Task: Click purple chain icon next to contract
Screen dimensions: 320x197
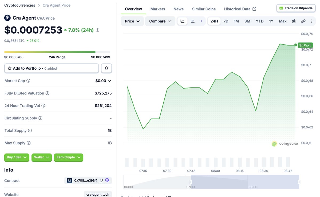Action: pos(107,180)
